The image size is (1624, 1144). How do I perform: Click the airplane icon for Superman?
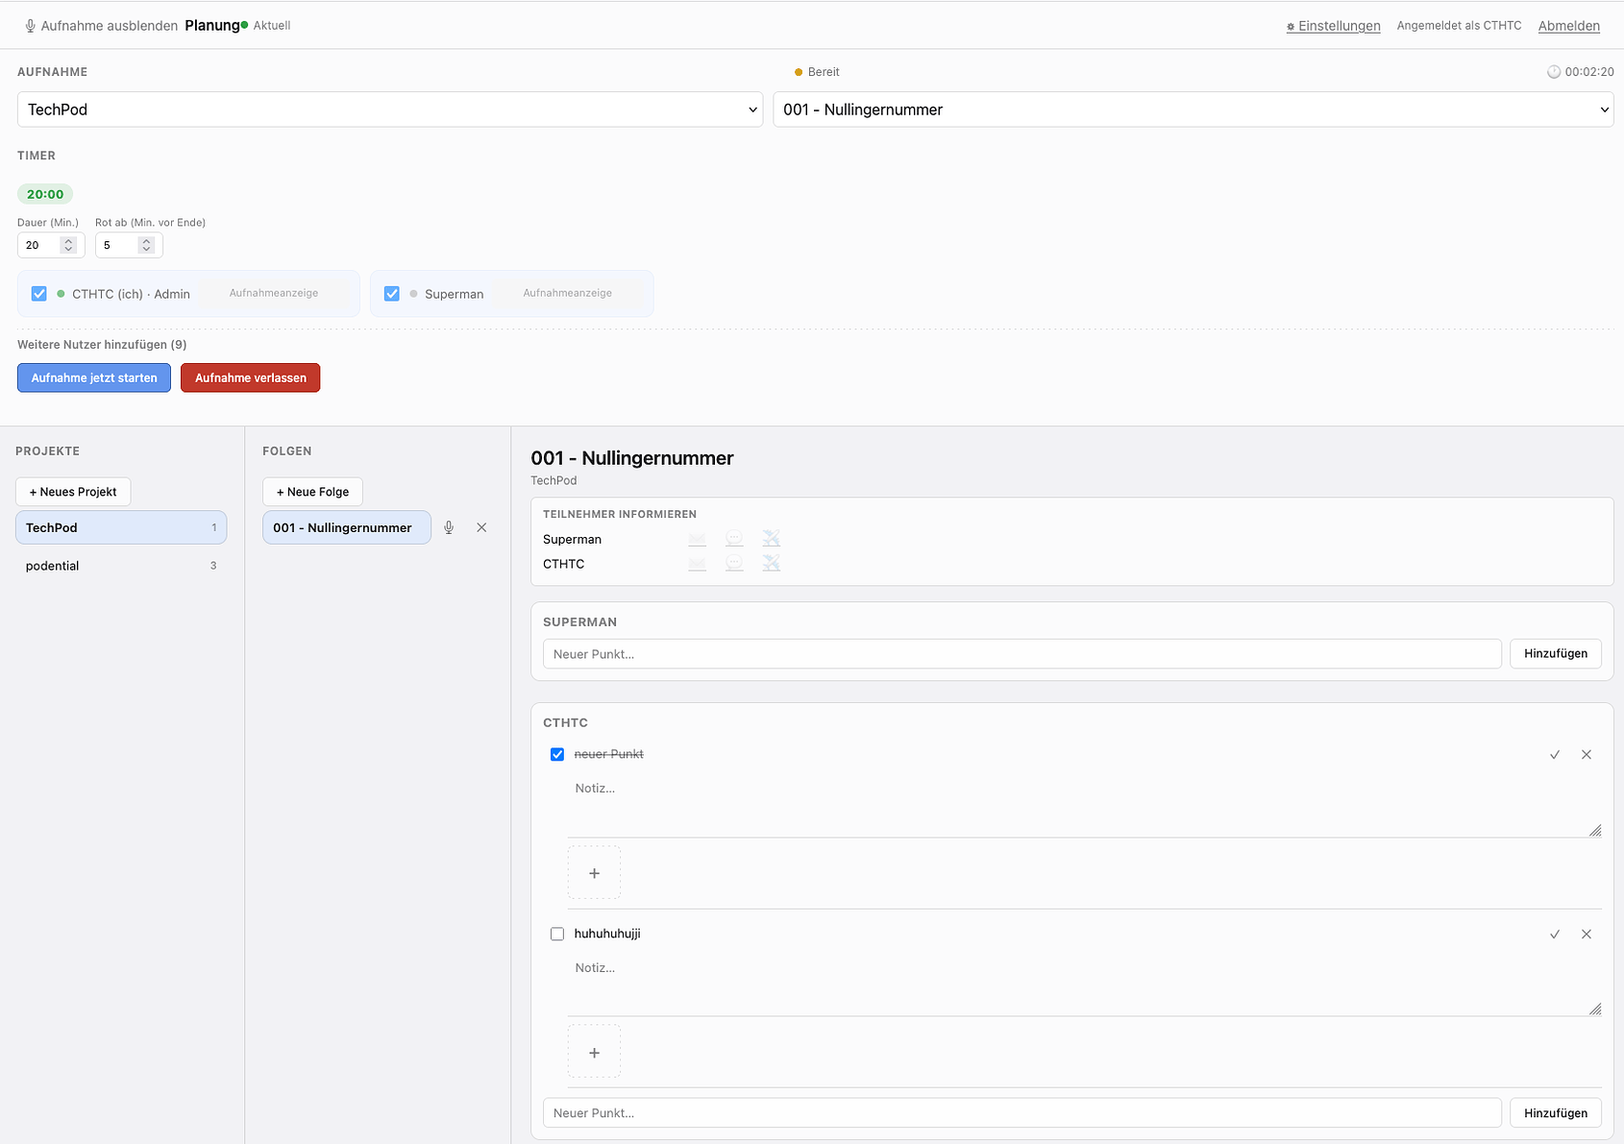tap(772, 539)
